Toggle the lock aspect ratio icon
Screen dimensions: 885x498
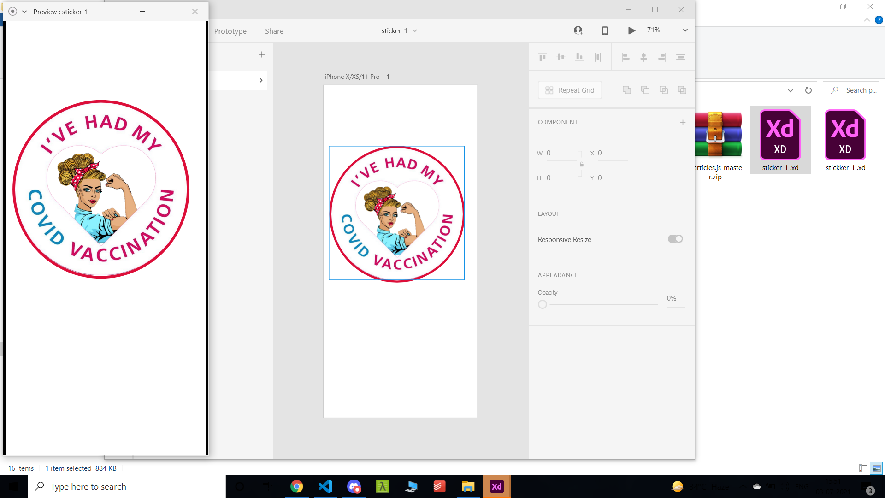(582, 165)
